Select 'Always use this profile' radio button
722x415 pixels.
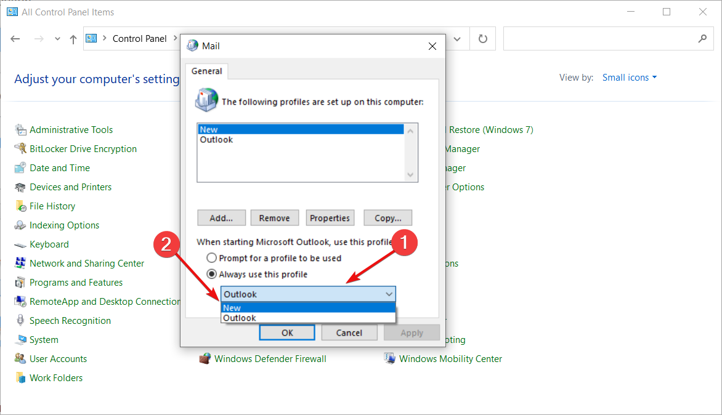tap(211, 274)
